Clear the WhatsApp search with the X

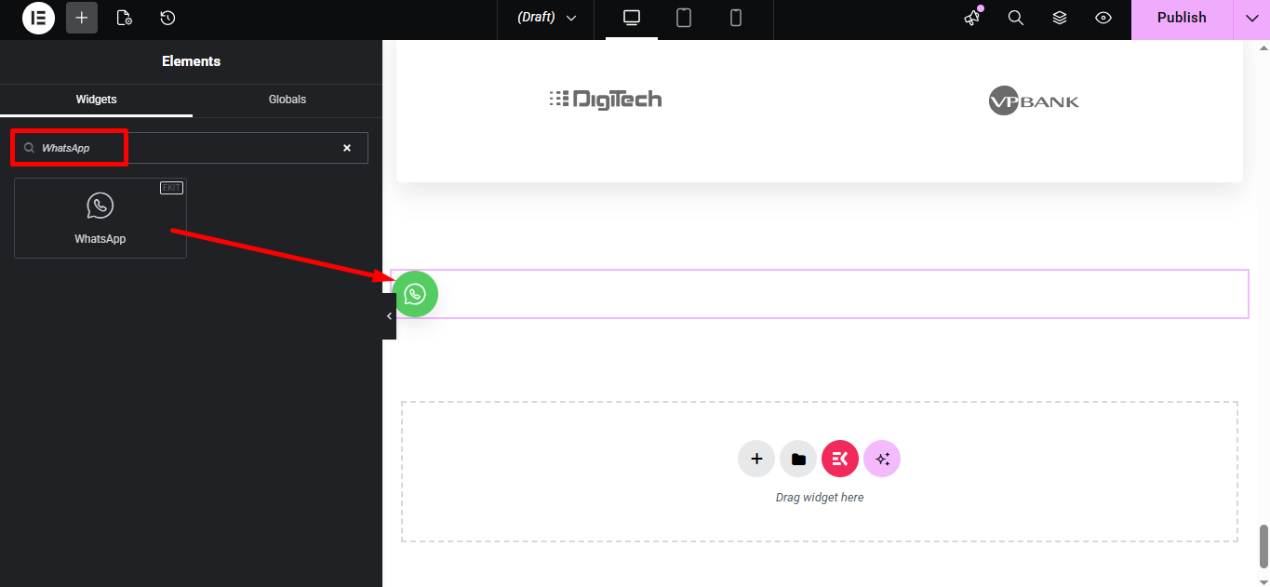coord(346,147)
